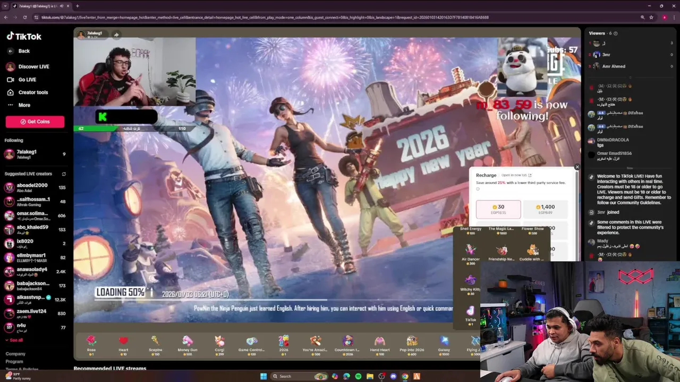Open babajackson... suggested LIVE creator
Image resolution: width=680 pixels, height=382 pixels.
pos(35,285)
